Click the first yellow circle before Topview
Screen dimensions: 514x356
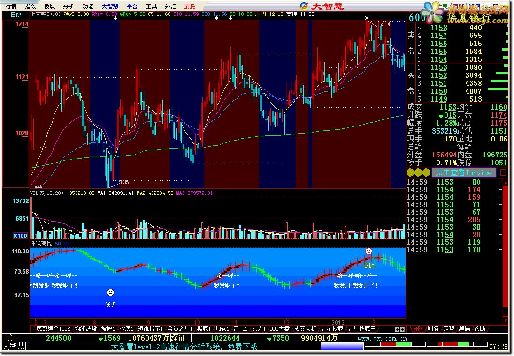tap(410, 172)
